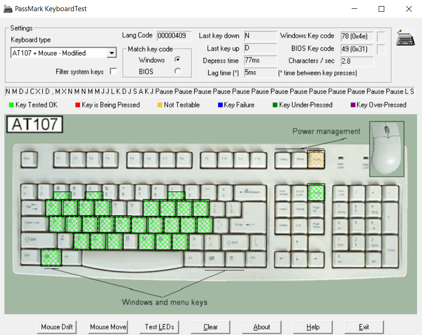The image size is (422, 335).
Task: Click the Sleep power management key
Action: (299, 160)
